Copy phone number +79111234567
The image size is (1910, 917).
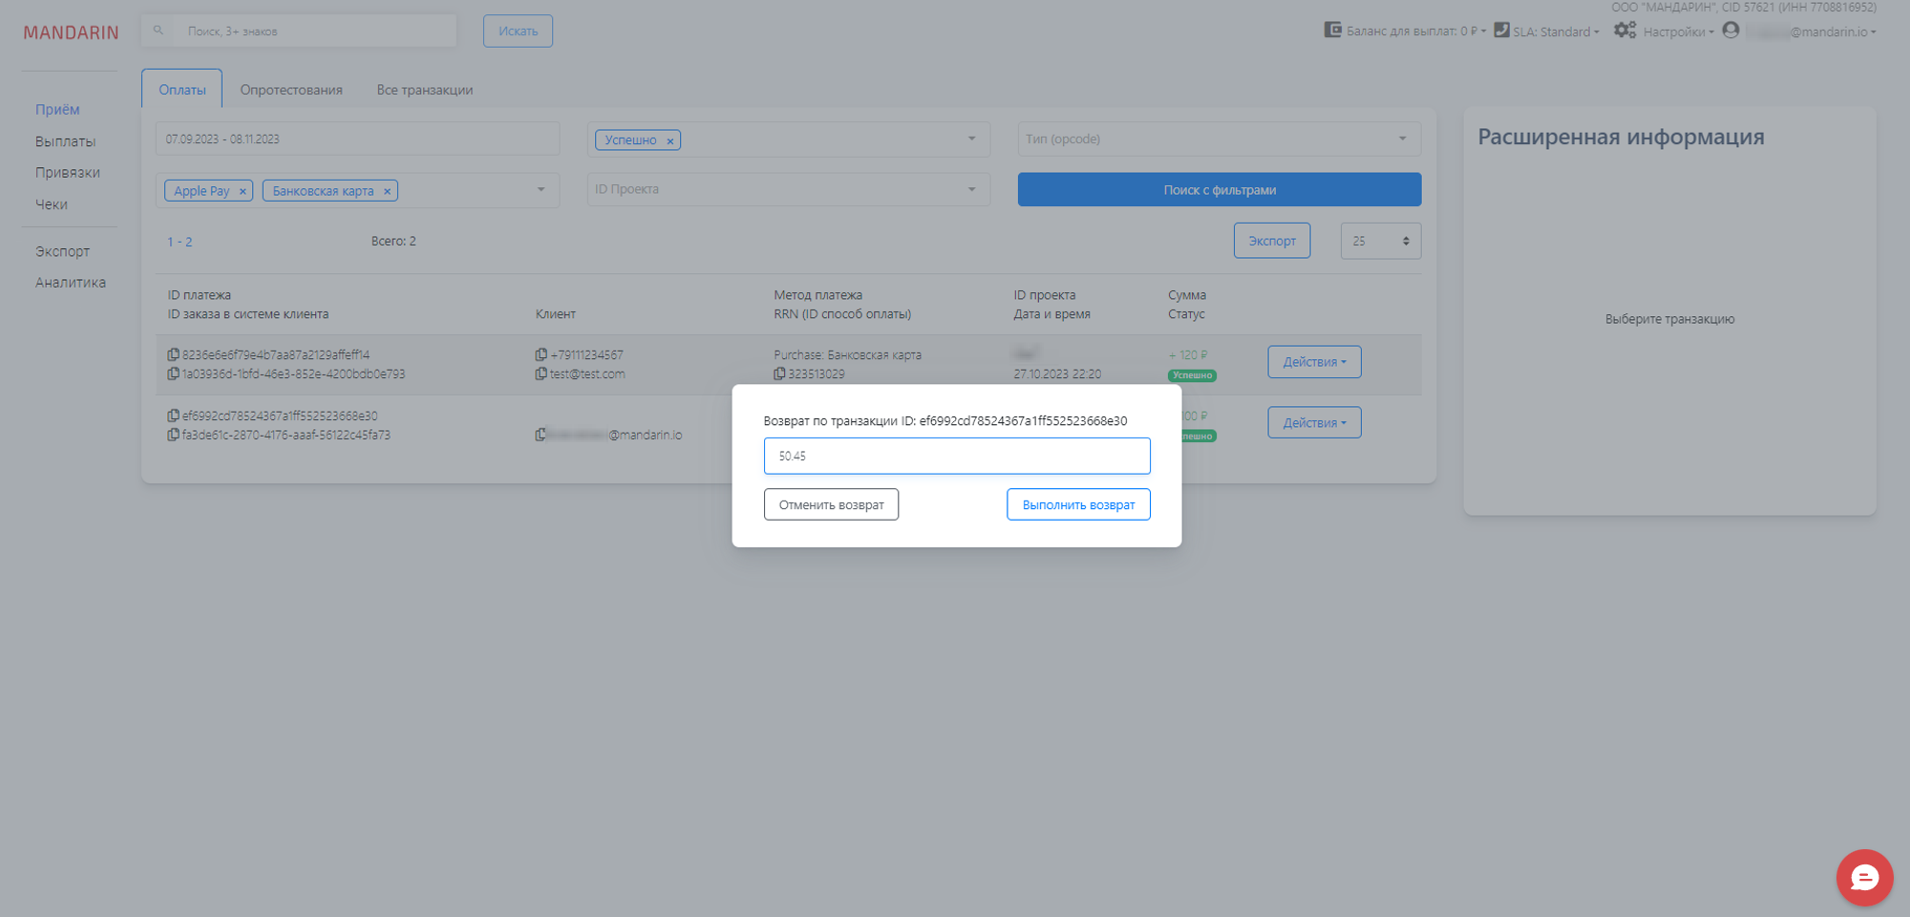tap(541, 354)
